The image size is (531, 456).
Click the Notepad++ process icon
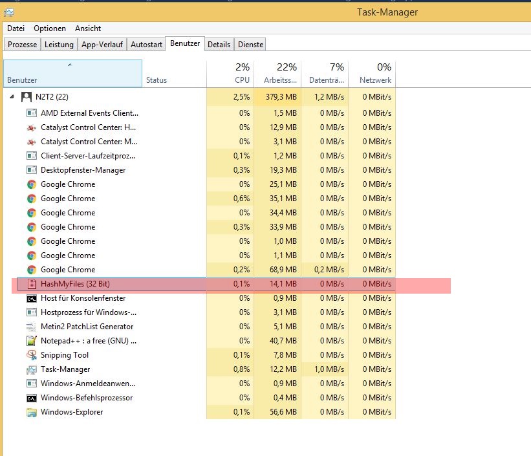pyautogui.click(x=32, y=340)
